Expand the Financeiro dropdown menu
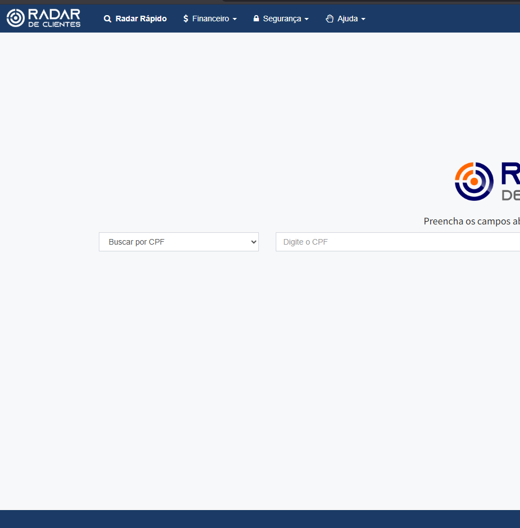 click(x=210, y=19)
